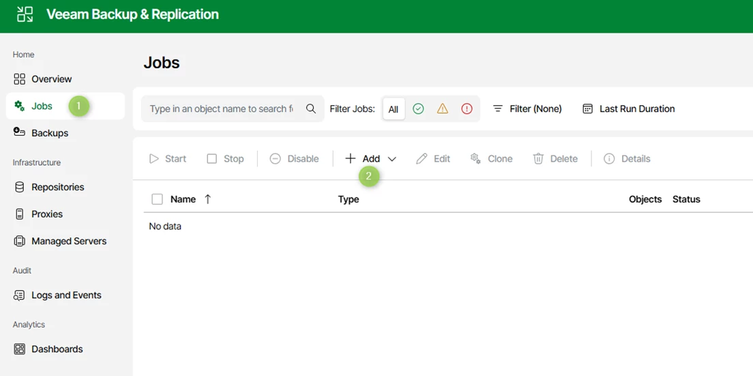The image size is (753, 376).
Task: Filter jobs by green success status
Action: point(418,109)
